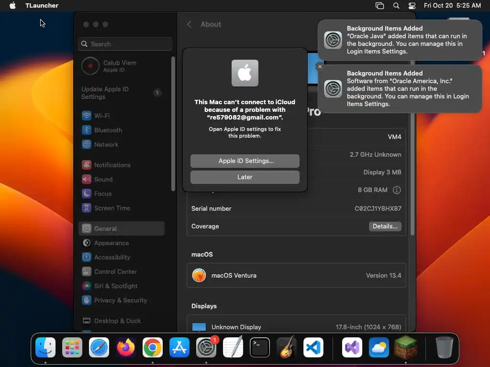
Task: Select Wi-Fi in settings sidebar
Action: (122, 116)
